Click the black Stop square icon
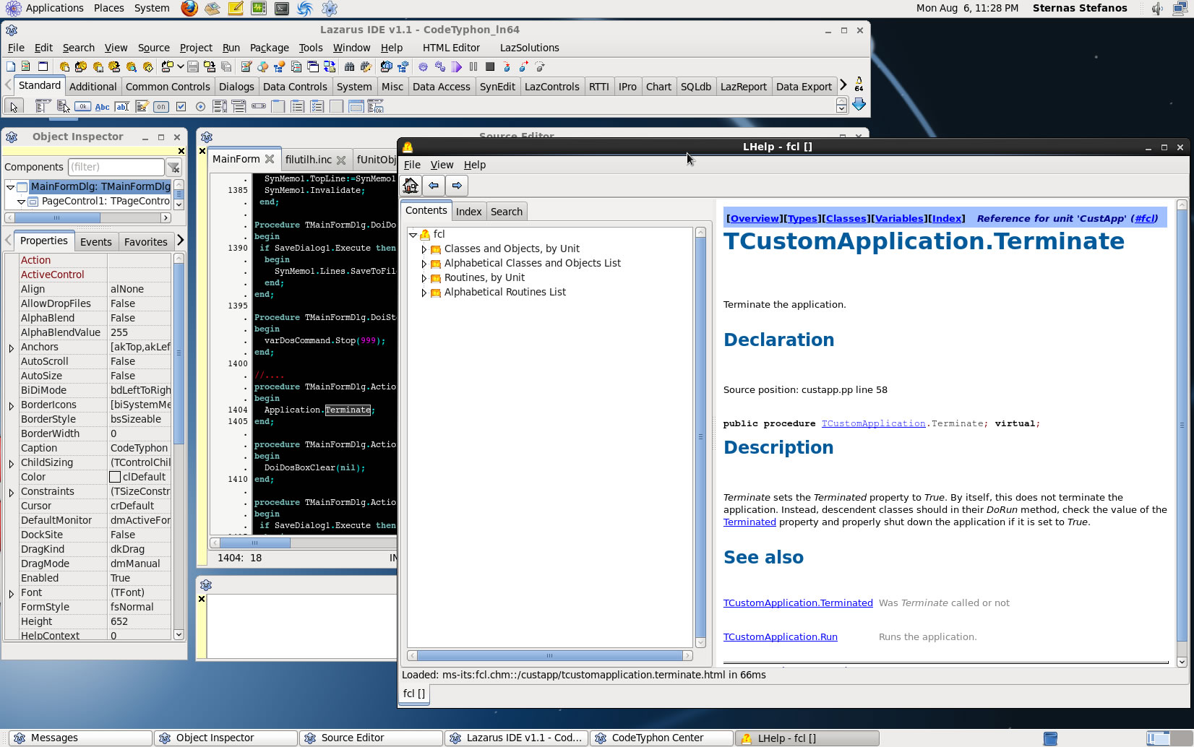The width and height of the screenshot is (1194, 747). click(490, 66)
